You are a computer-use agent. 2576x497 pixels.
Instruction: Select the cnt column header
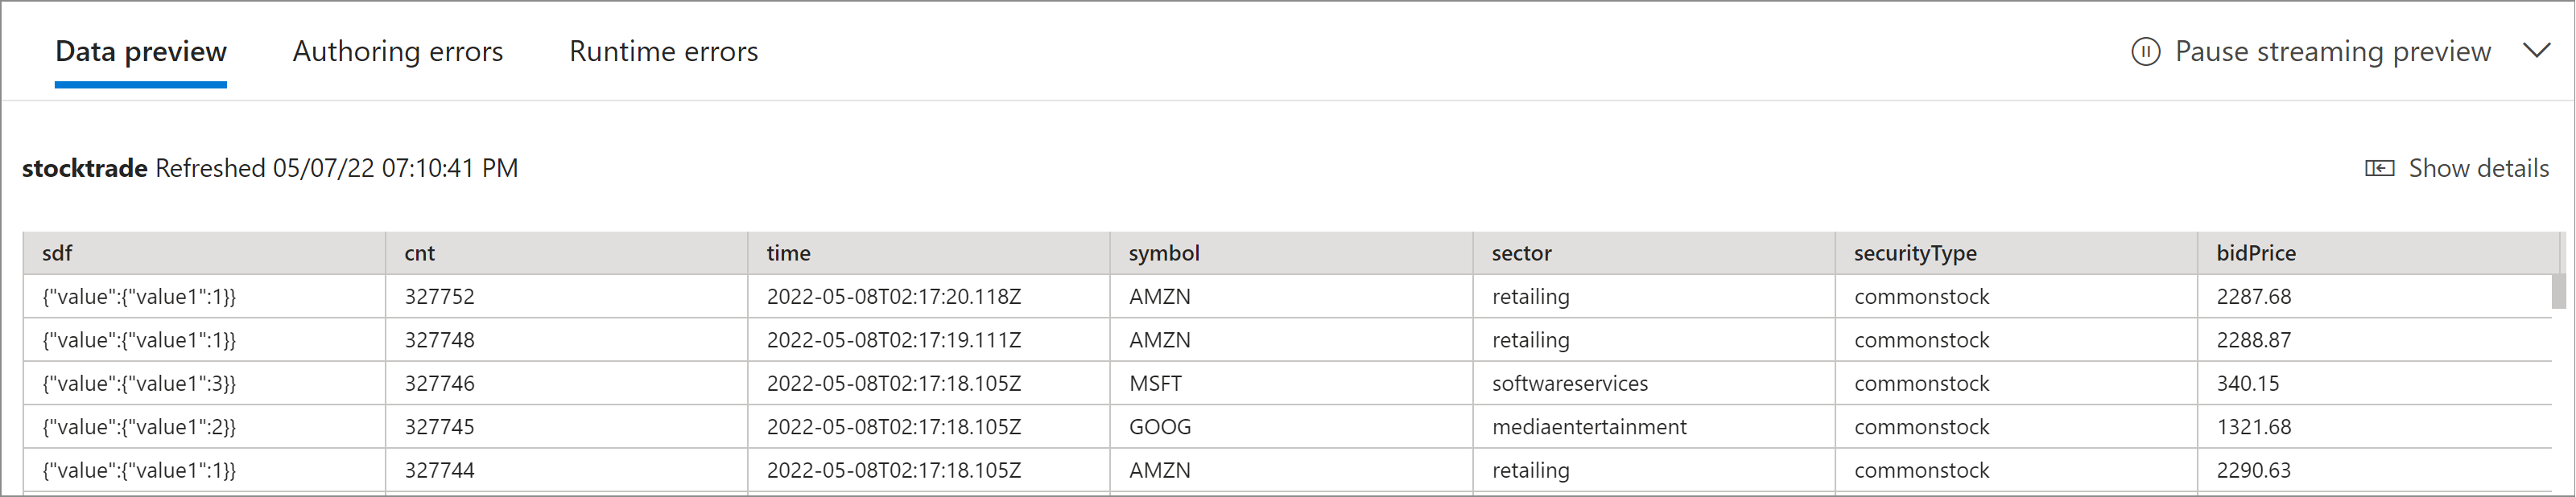[x=420, y=254]
